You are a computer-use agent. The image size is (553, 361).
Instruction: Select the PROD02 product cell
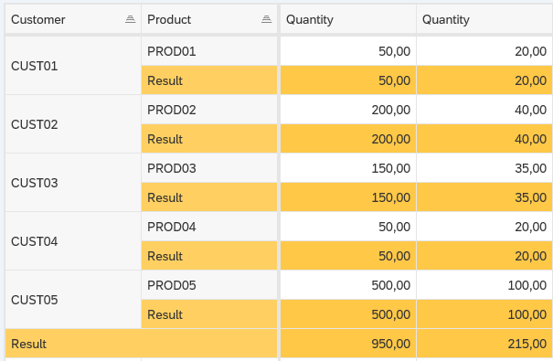click(x=209, y=110)
